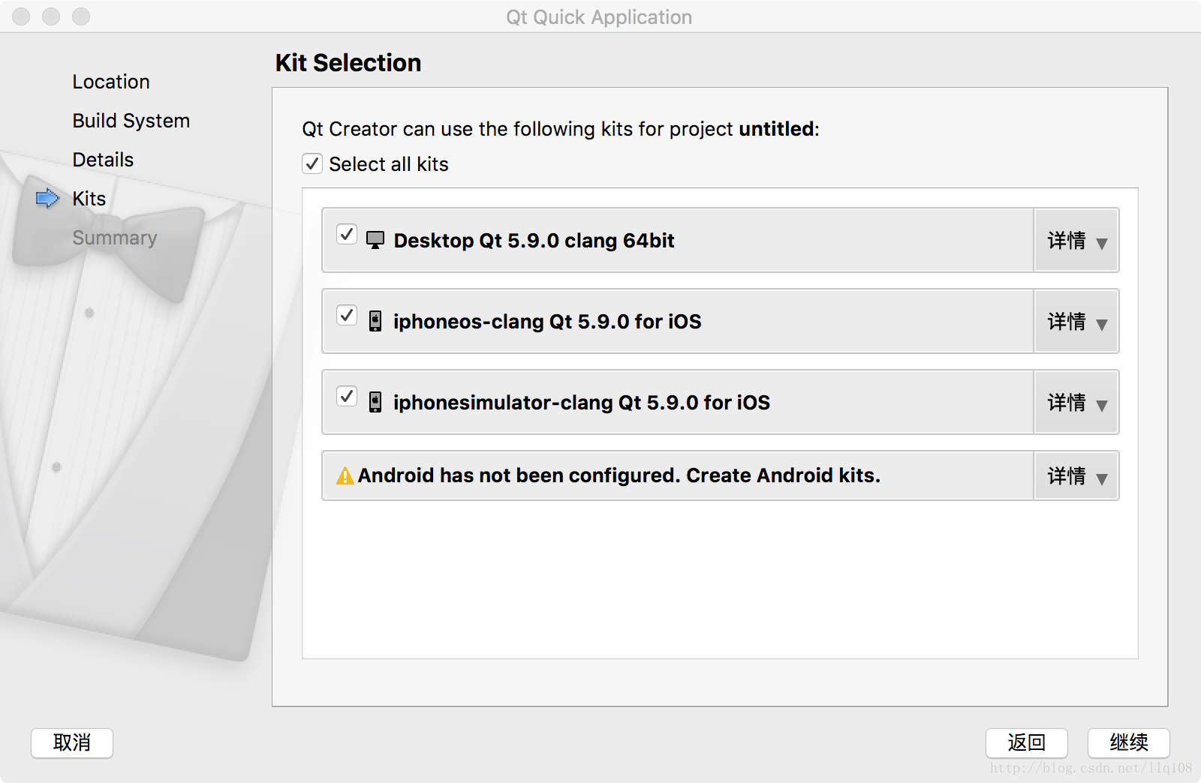The image size is (1201, 783).
Task: Select the Details wizard step
Action: pyautogui.click(x=103, y=160)
